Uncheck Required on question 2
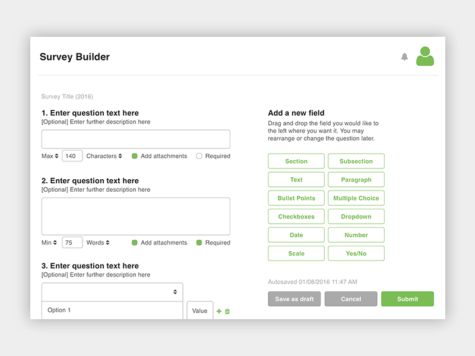The height and width of the screenshot is (356, 475). [199, 243]
